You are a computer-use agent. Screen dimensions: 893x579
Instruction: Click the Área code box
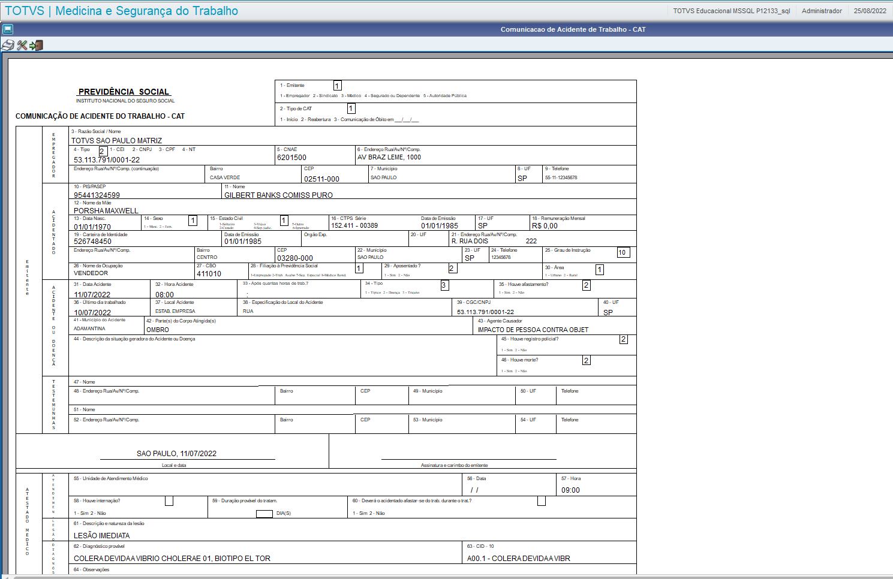tap(600, 270)
